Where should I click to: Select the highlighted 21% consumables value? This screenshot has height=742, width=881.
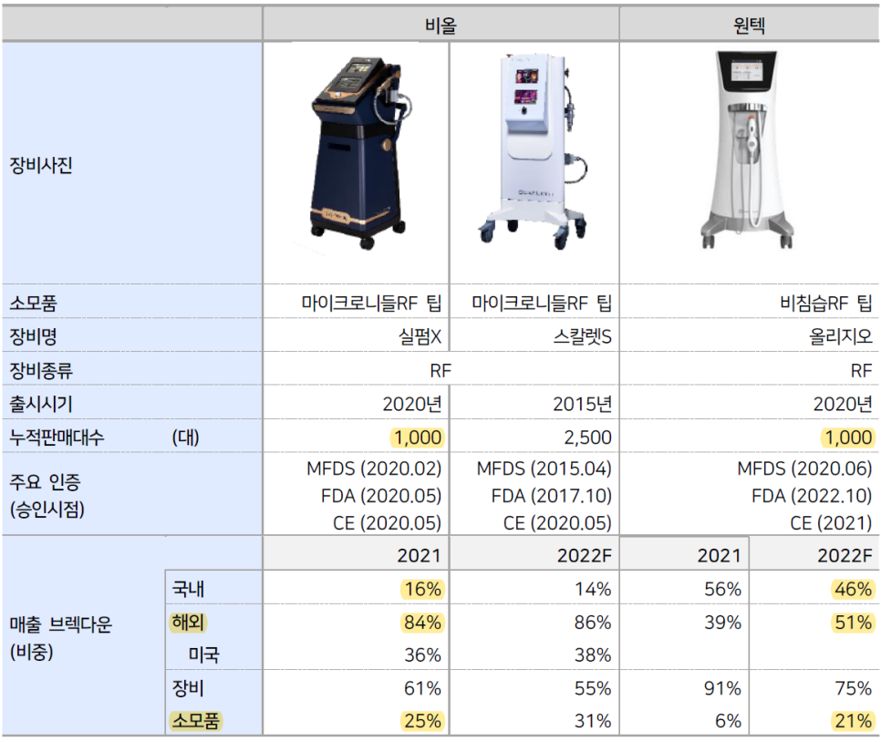pyautogui.click(x=853, y=721)
